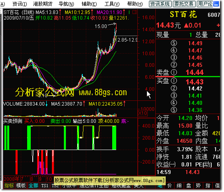Screen dimensions: 224x192
Task: Select the 指标 tab at bottom
Action: pyautogui.click(x=9, y=186)
